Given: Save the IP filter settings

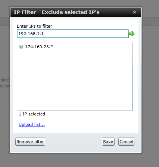Looking at the screenshot, I should (x=108, y=142).
